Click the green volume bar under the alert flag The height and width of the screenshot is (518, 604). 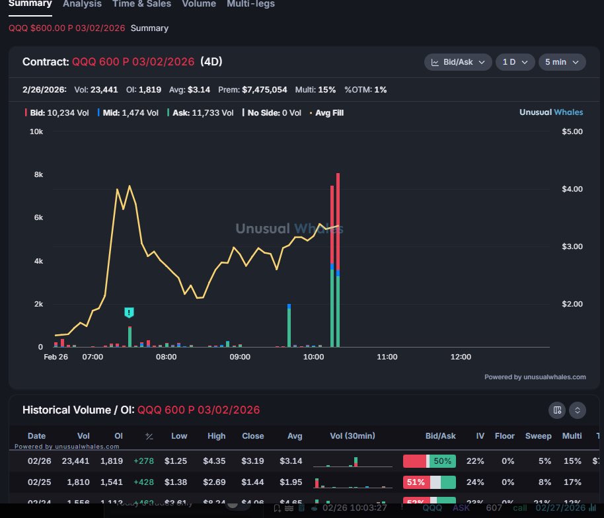(x=130, y=336)
